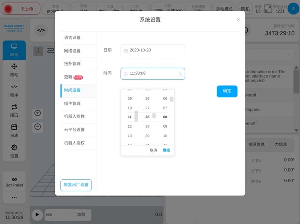The width and height of the screenshot is (300, 224).
Task: Open the 机器人参数 settings menu item
Action: pos(74,116)
